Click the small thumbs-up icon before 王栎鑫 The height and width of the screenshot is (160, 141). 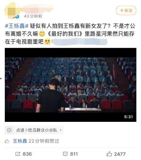[7, 141]
